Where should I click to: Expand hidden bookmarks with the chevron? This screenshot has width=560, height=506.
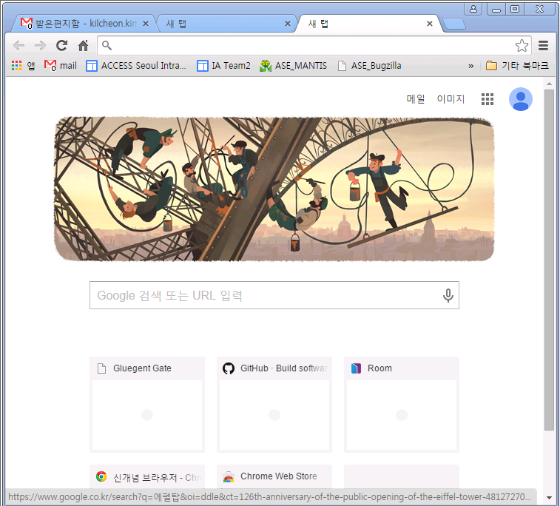click(x=471, y=66)
